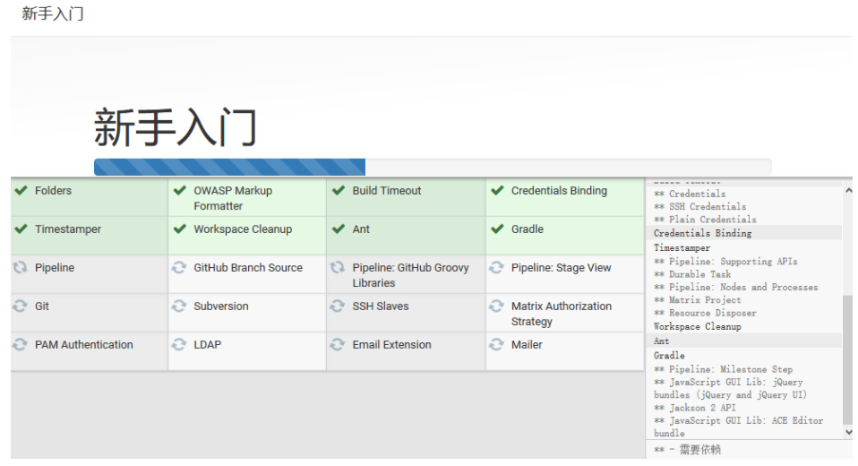
Task: Click the small 新手入门 page title
Action: click(53, 13)
